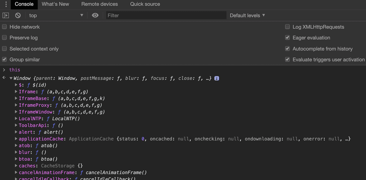The height and width of the screenshot is (180, 366).
Task: Show the console sidebar panel
Action: (6, 15)
